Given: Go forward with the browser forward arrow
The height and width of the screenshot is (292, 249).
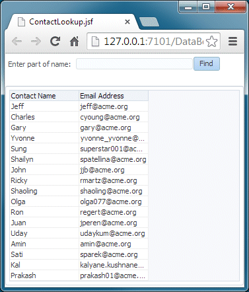Looking at the screenshot, I should 36,41.
